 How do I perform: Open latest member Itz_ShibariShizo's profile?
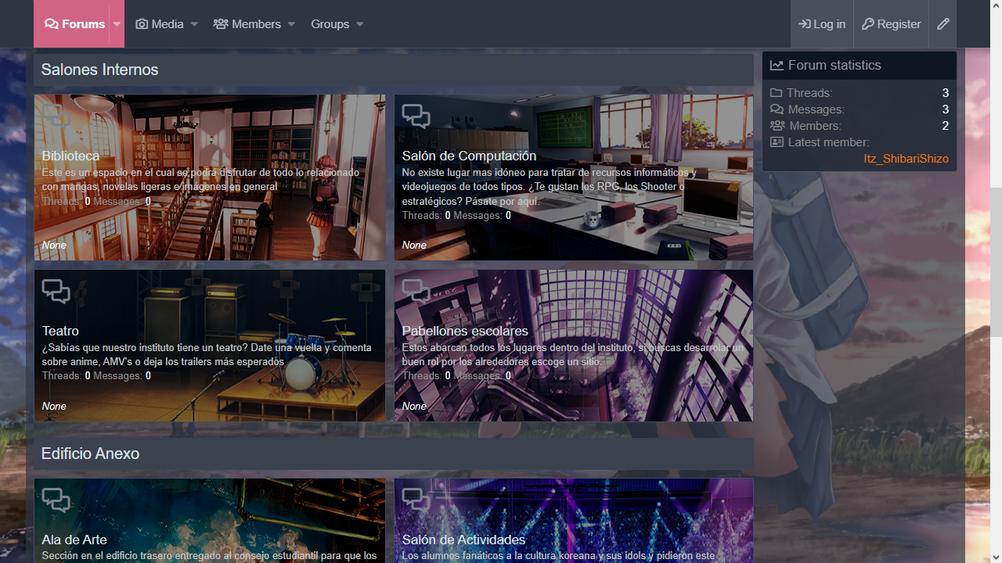[x=906, y=159]
